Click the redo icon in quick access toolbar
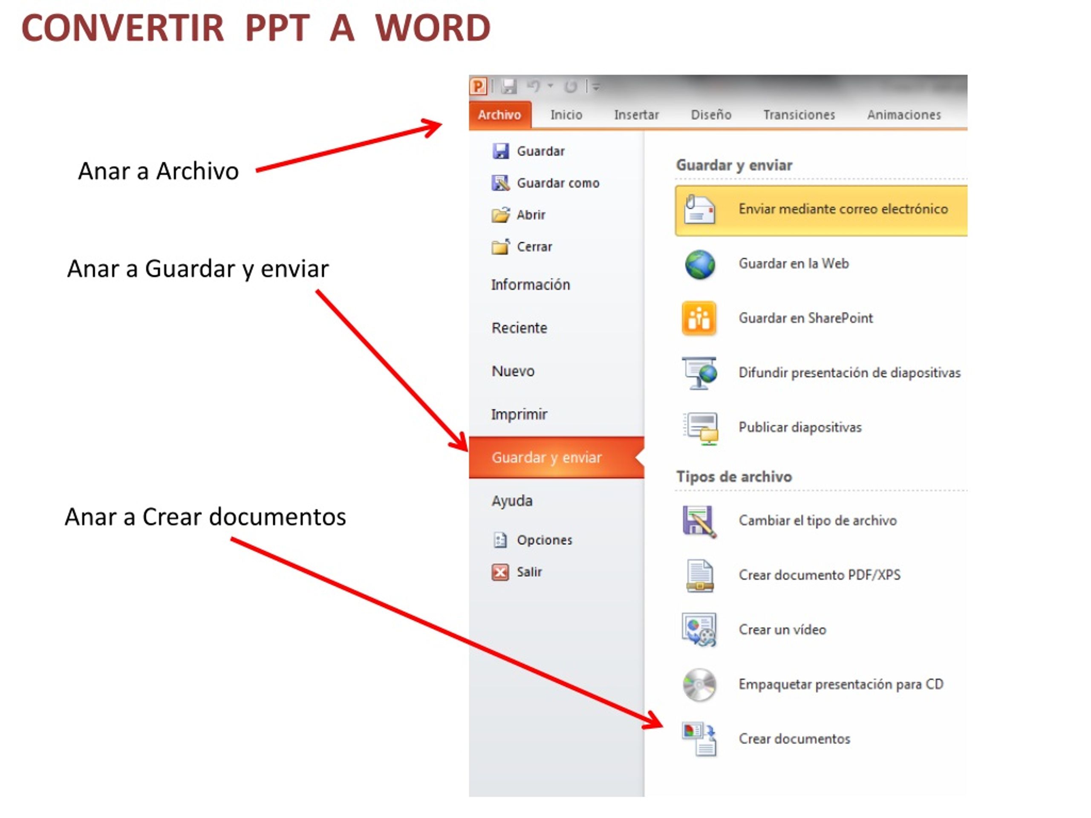 [x=571, y=87]
